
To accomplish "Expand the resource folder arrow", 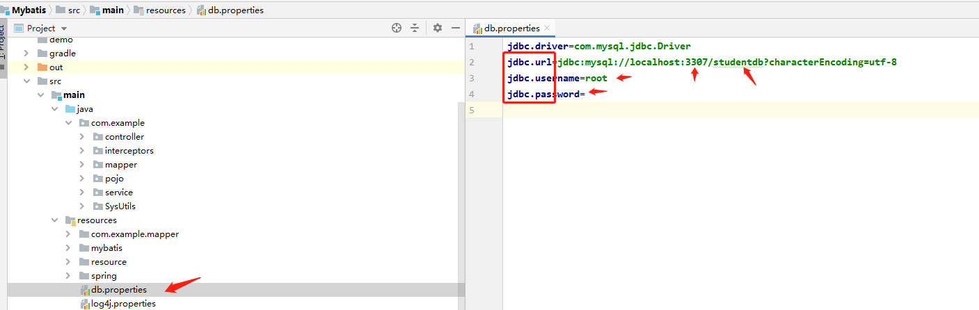I will click(x=68, y=262).
